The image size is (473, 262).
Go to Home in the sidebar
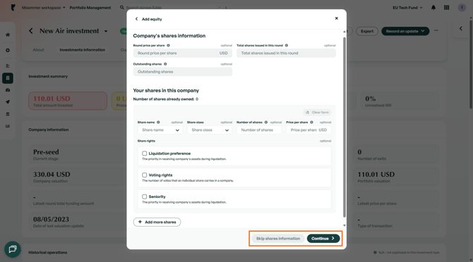8,35
